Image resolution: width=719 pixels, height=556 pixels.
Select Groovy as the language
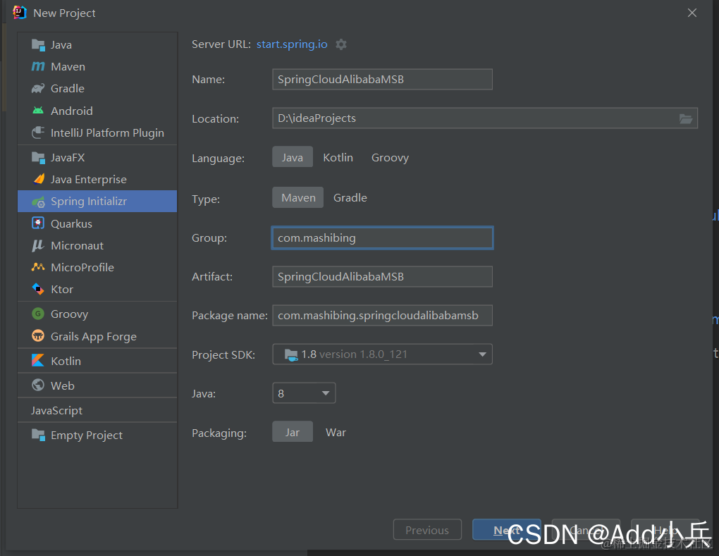click(391, 157)
